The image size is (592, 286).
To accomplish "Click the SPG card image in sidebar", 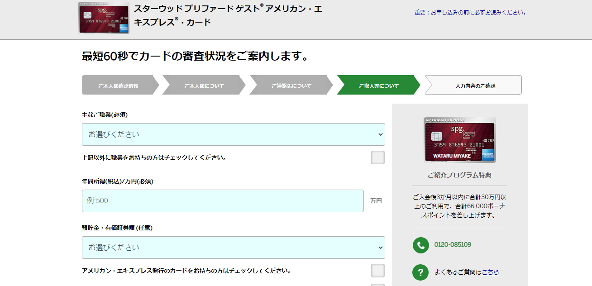I will click(459, 140).
